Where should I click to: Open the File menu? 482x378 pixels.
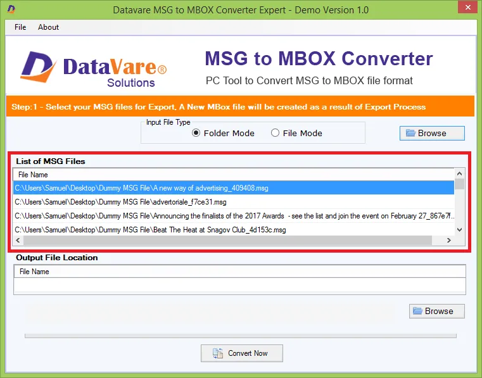pyautogui.click(x=20, y=27)
